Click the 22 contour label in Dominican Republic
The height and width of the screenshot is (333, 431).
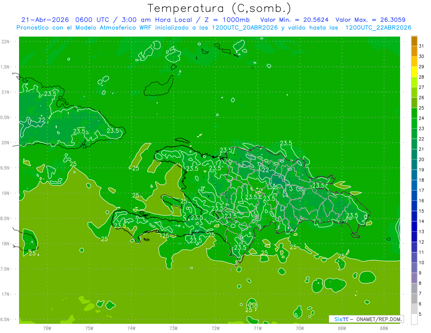pos(266,170)
